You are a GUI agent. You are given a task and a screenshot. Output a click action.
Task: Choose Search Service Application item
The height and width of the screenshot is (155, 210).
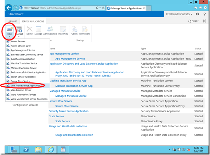(28, 77)
